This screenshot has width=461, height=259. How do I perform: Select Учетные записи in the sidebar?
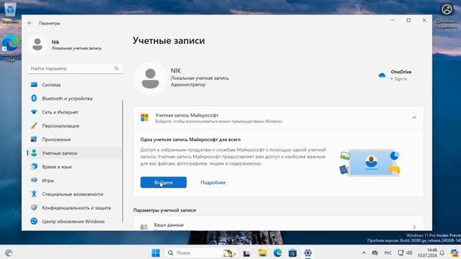tap(75, 153)
